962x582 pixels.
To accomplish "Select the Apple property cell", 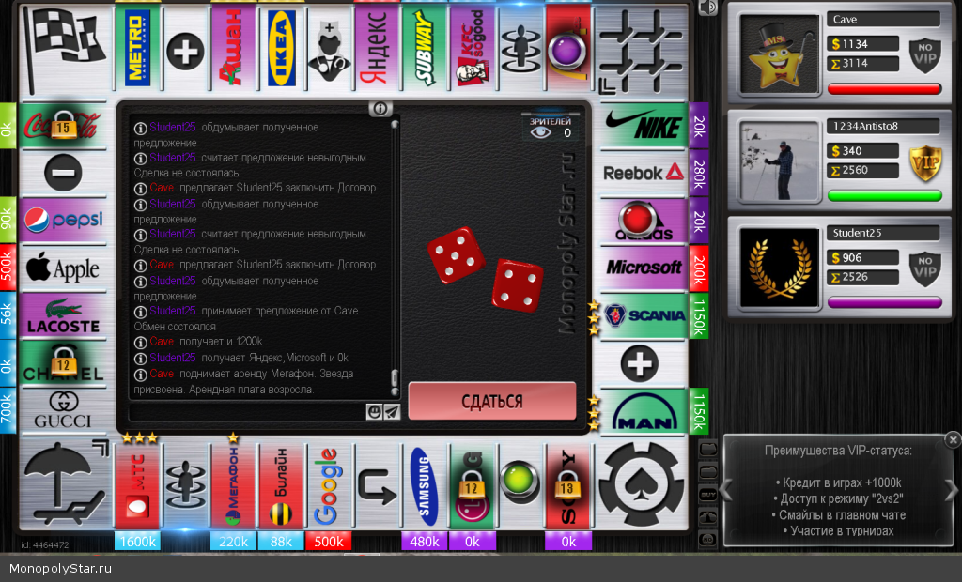I will pyautogui.click(x=63, y=268).
